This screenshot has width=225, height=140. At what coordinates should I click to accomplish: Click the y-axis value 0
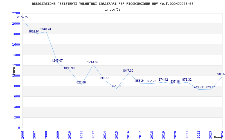pos(19,128)
